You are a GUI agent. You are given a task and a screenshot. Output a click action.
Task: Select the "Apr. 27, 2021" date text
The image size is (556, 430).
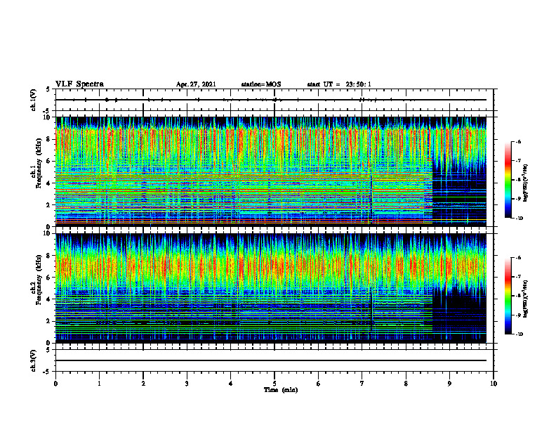196,84
